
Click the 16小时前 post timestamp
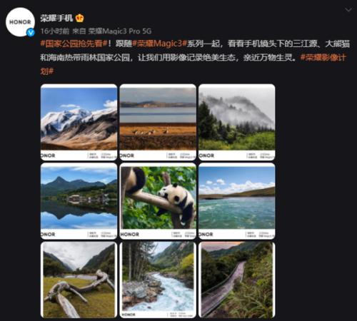click(55, 31)
